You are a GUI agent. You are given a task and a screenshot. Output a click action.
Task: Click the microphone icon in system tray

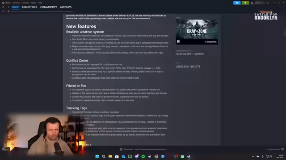263,156
